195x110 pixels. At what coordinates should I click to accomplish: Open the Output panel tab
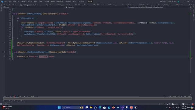tap(11, 101)
